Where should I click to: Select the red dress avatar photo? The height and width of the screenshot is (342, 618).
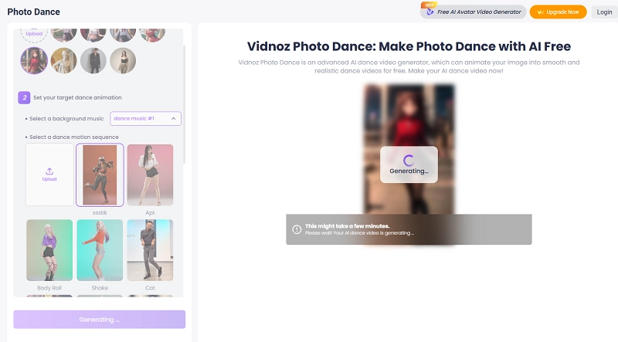pyautogui.click(x=34, y=61)
